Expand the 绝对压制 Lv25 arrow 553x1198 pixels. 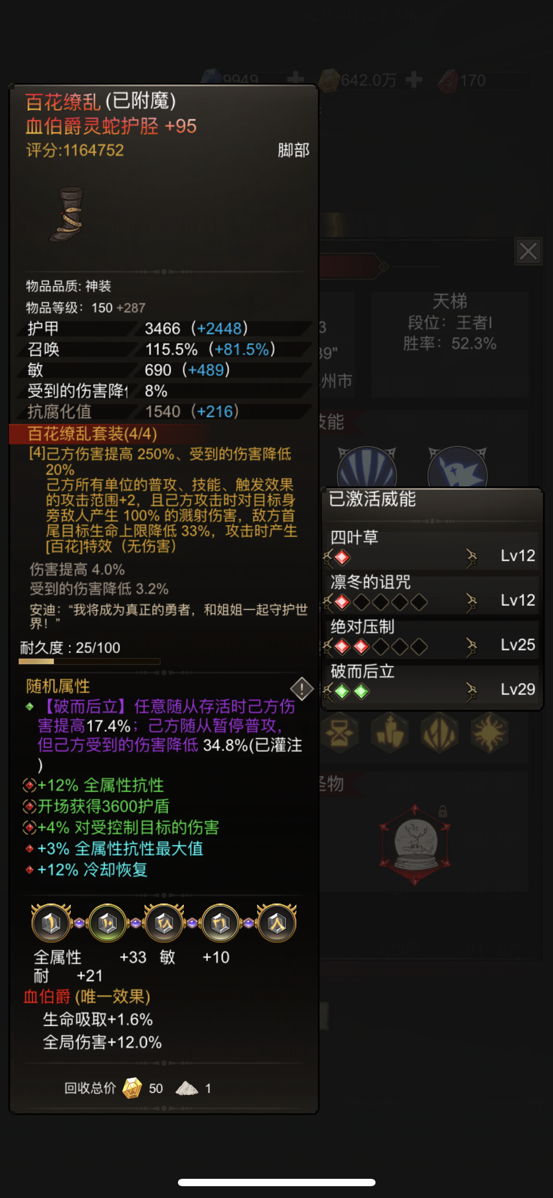coord(471,646)
